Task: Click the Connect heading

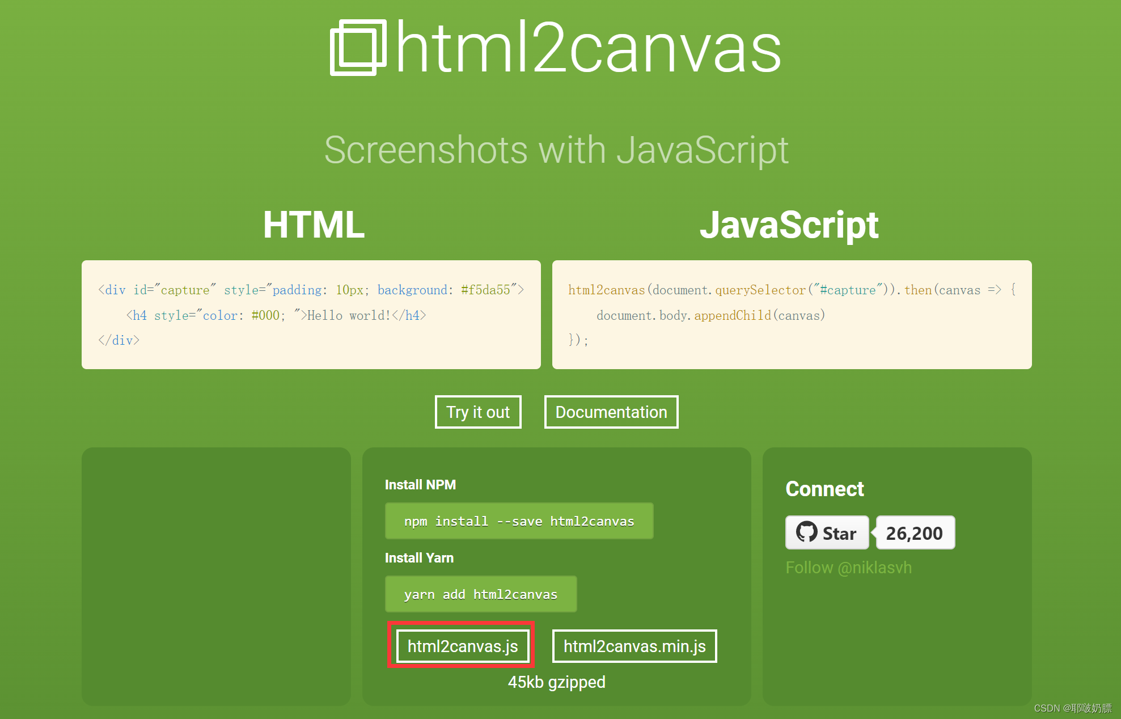Action: (824, 489)
